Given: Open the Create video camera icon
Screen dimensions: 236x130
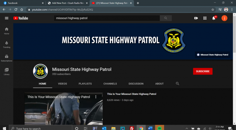Looking at the screenshot, I should [196, 18].
